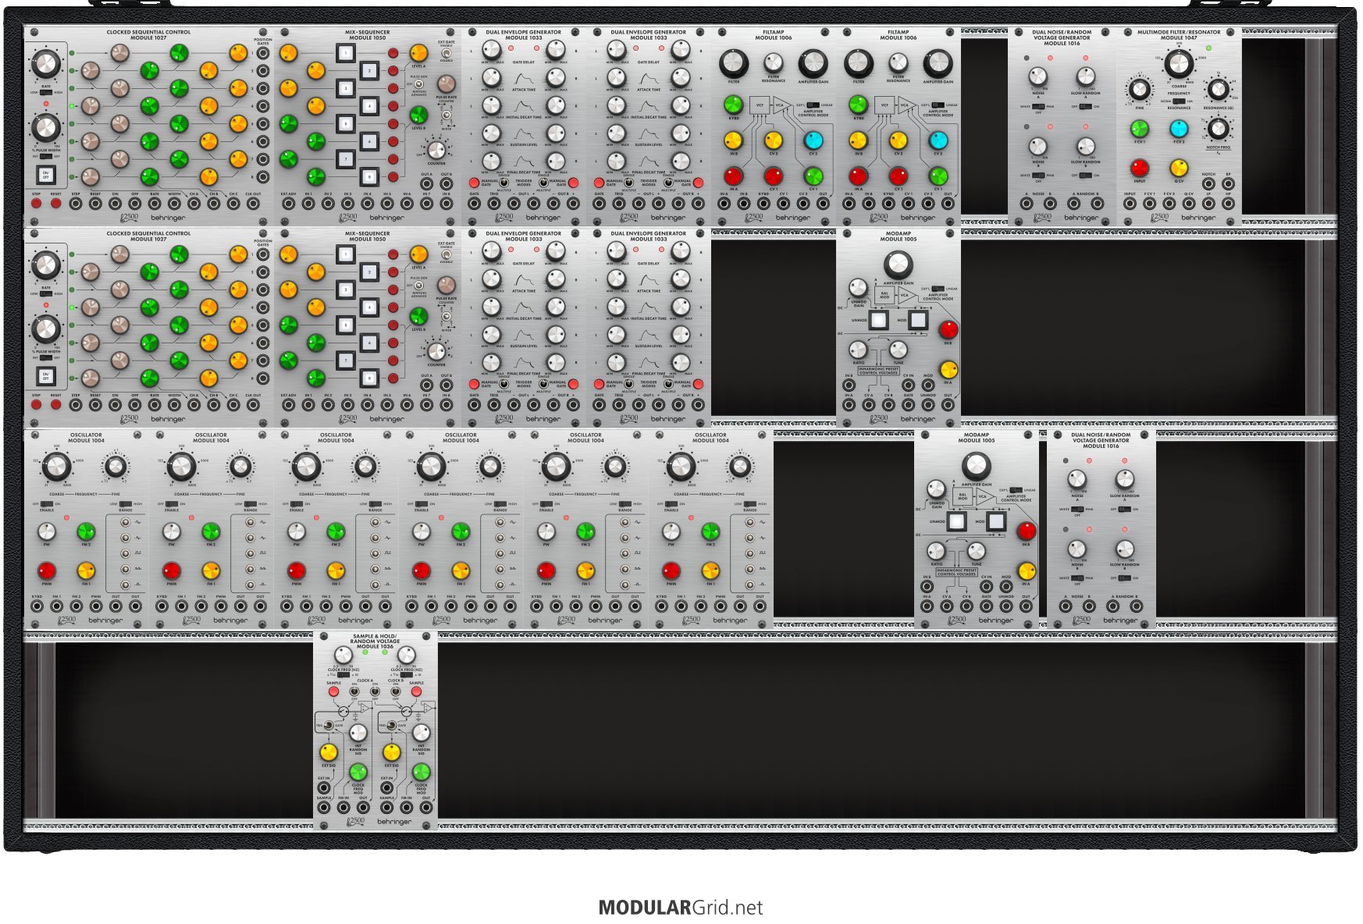Toggle left Clock Freq range switch on Module 1036
The image size is (1363, 924).
(343, 675)
